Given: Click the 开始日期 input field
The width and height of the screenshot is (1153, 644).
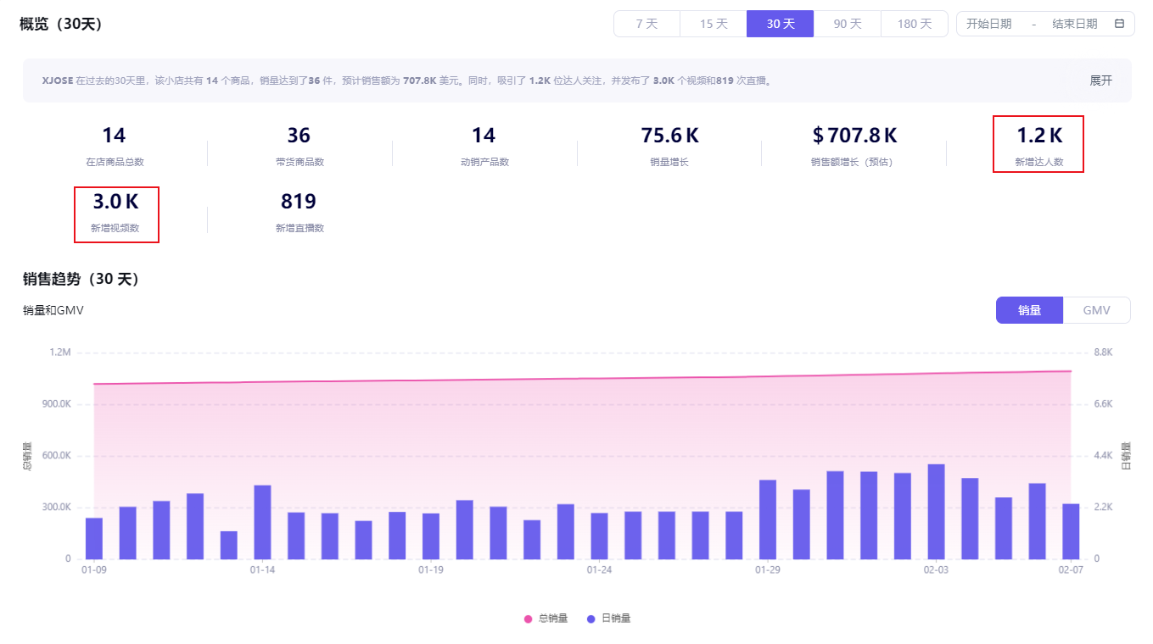Looking at the screenshot, I should (x=988, y=24).
